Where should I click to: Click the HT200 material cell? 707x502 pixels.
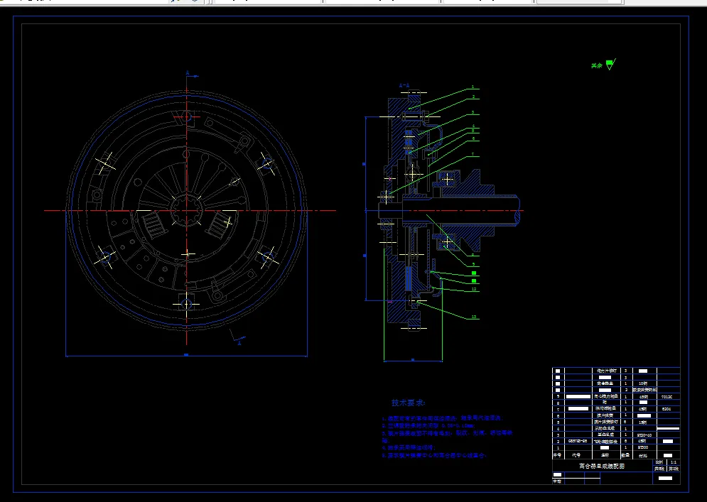(643, 447)
